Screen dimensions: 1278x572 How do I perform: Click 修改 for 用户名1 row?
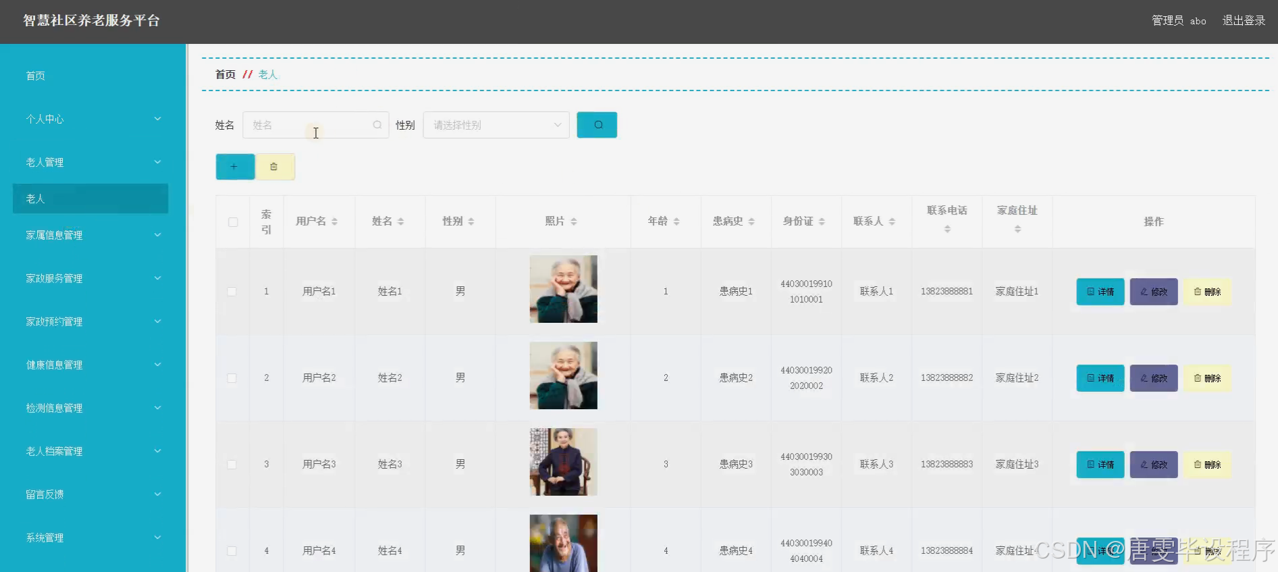pyautogui.click(x=1154, y=292)
